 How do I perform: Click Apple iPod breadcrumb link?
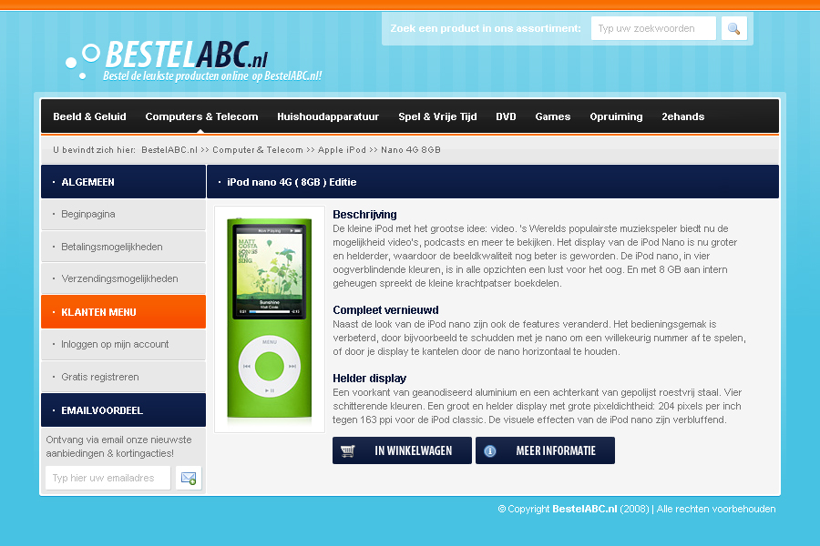click(342, 150)
